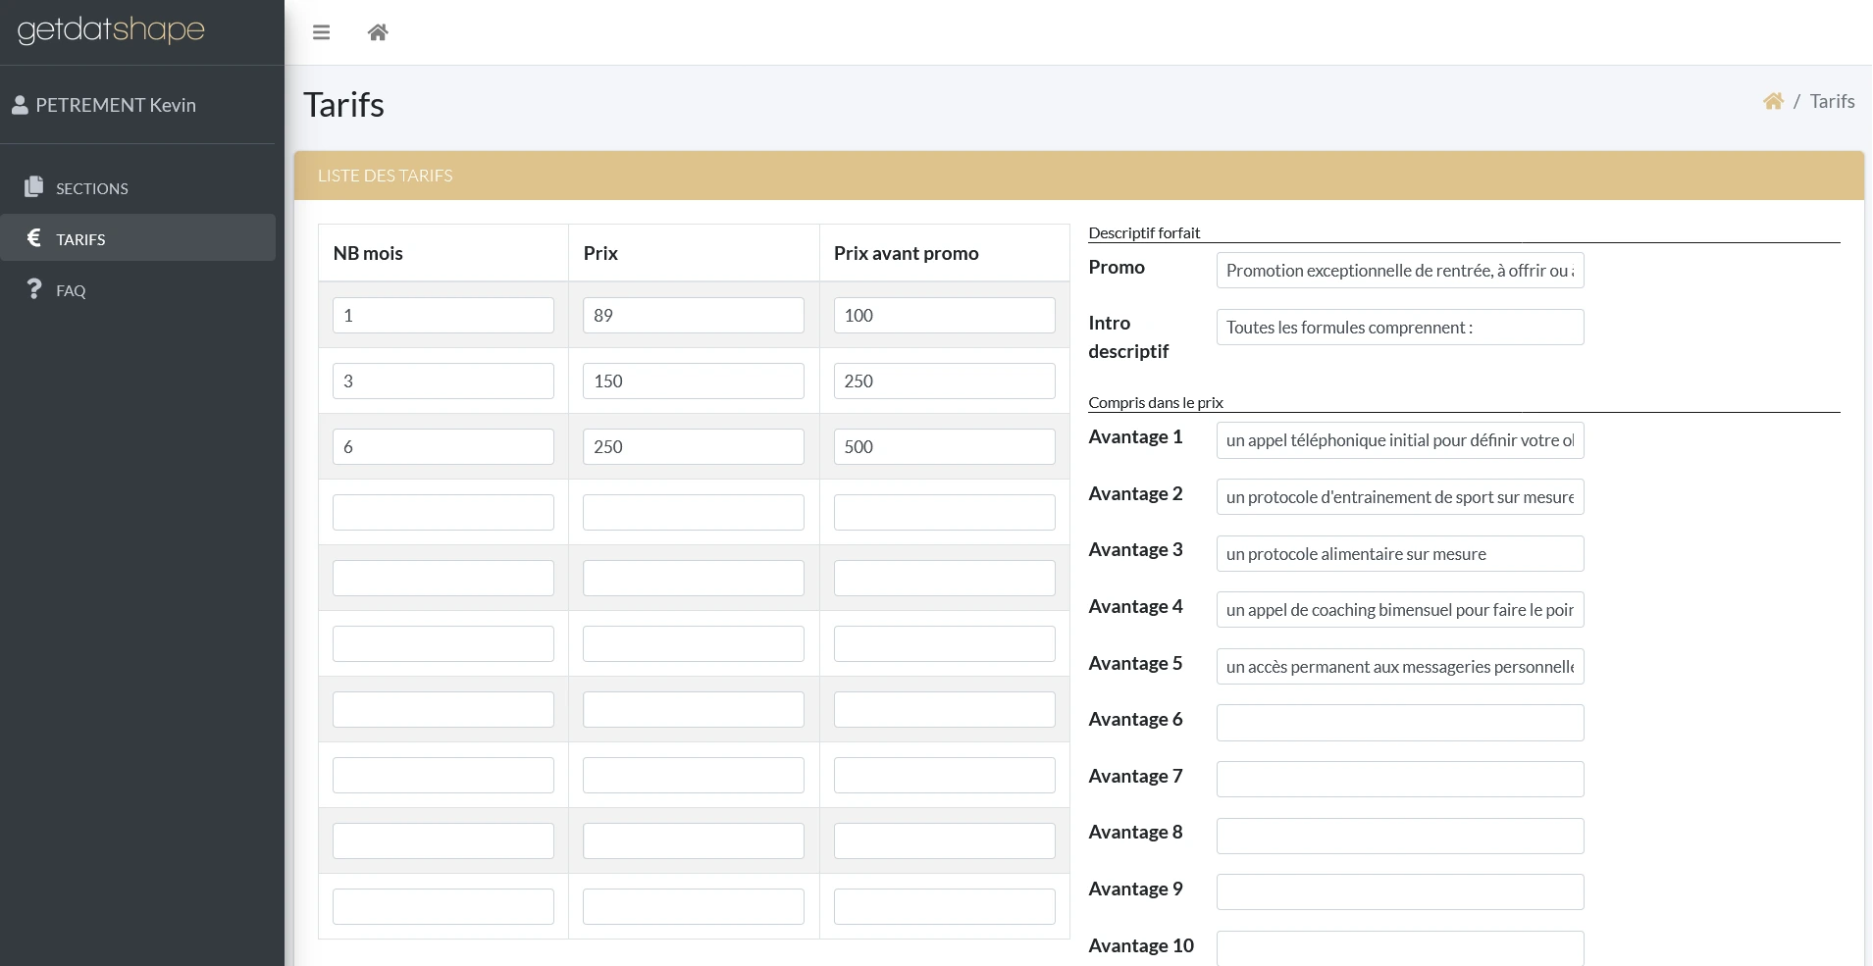
Task: Click the FAQ question mark icon
Action: point(34,289)
